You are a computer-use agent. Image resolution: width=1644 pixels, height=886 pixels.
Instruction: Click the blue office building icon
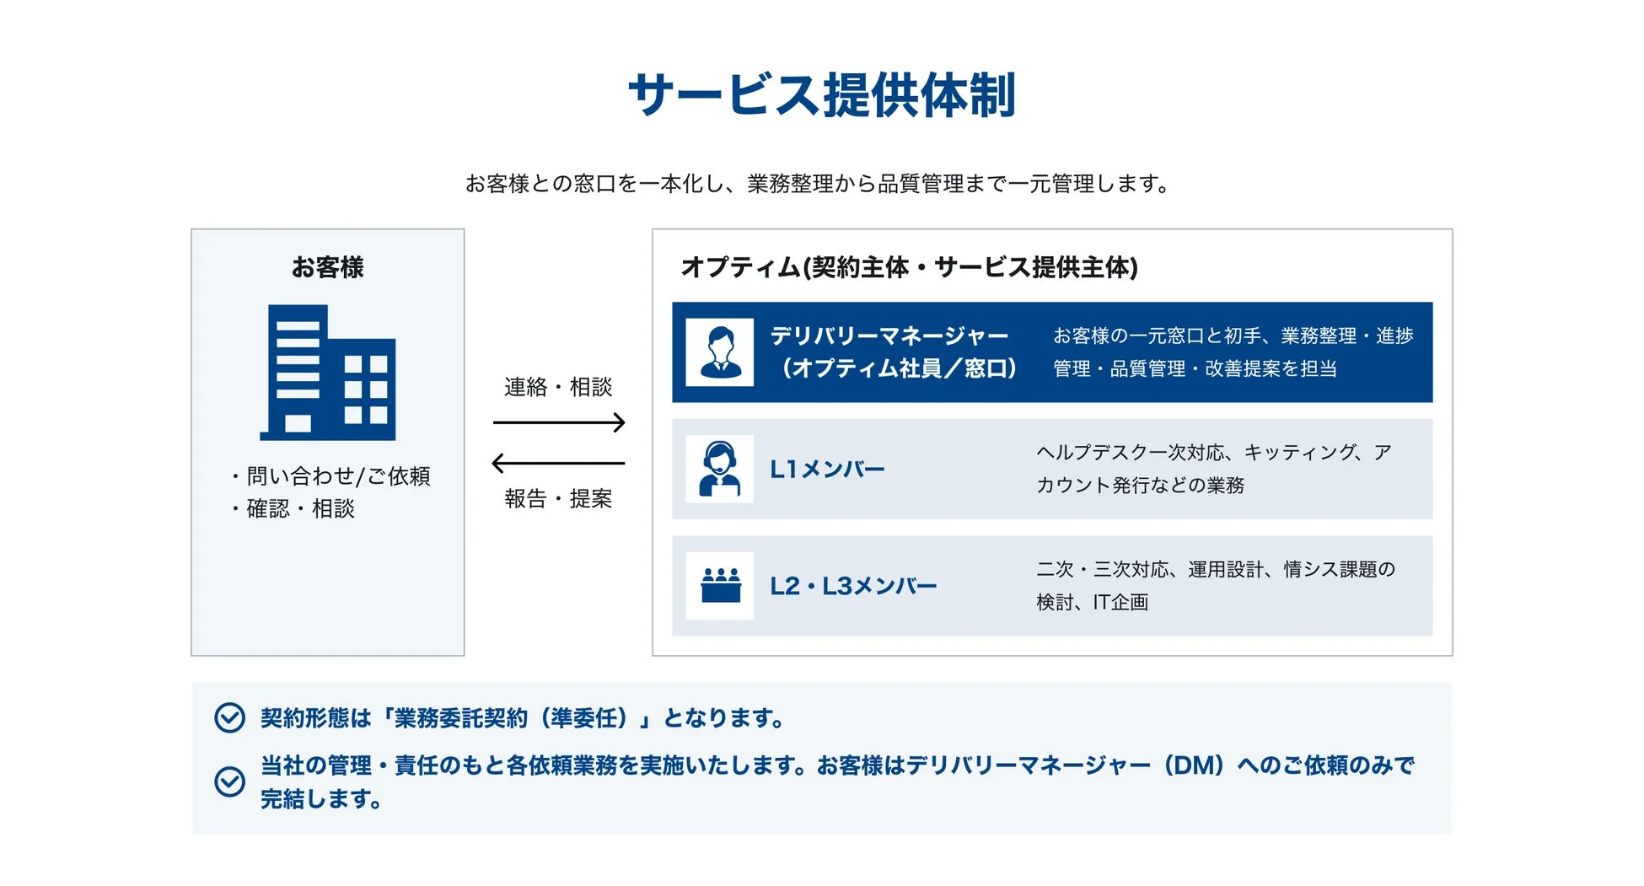coord(327,373)
